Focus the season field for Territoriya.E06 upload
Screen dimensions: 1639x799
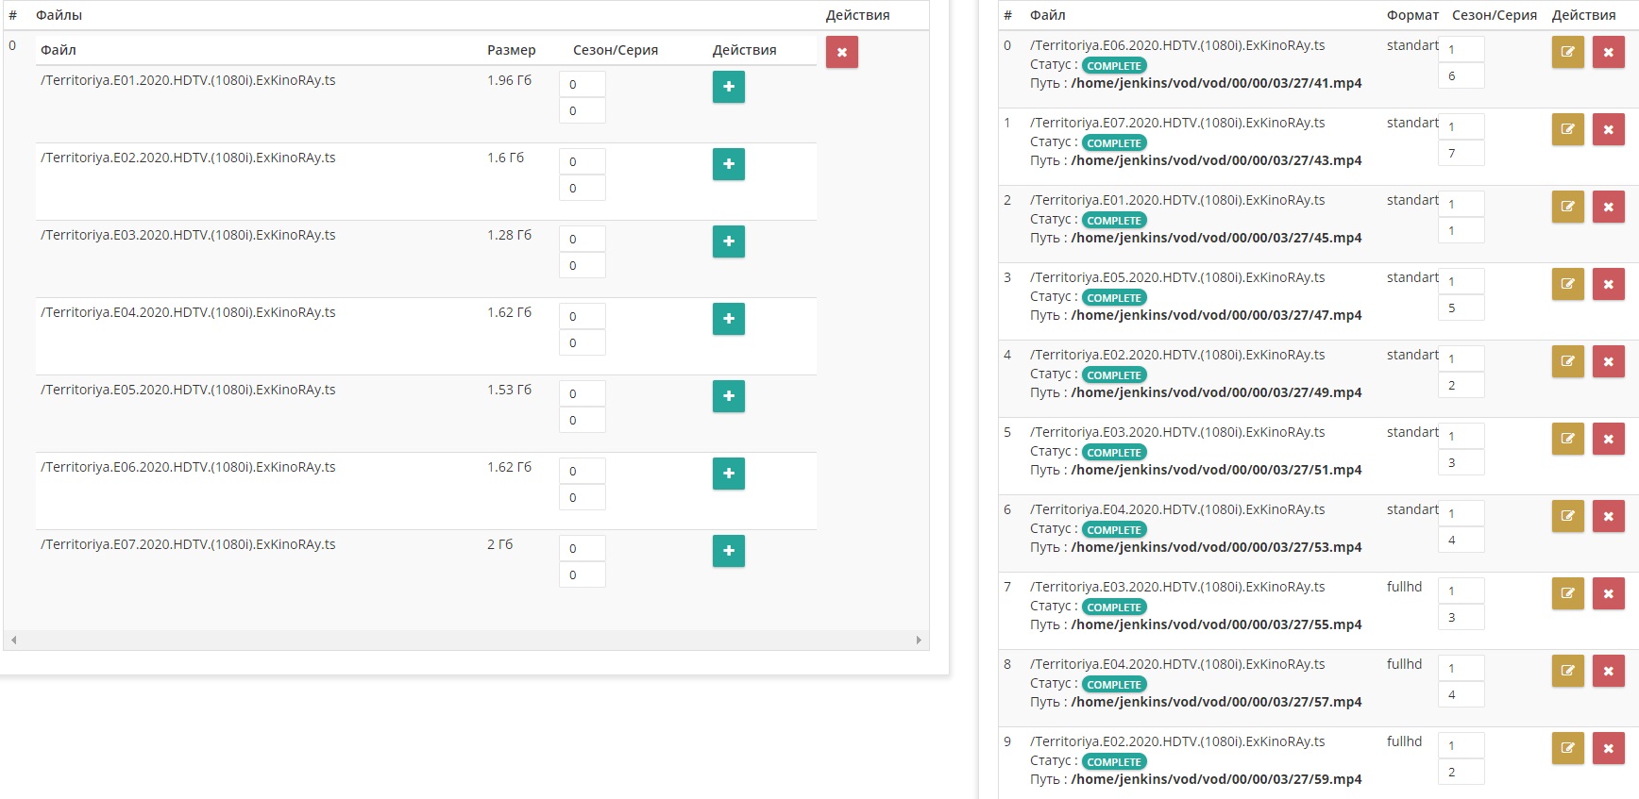582,471
